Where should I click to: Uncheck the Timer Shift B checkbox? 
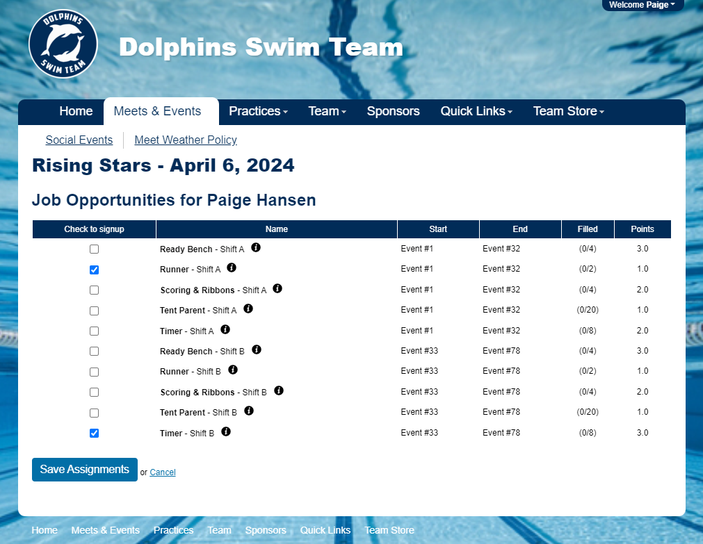[95, 434]
